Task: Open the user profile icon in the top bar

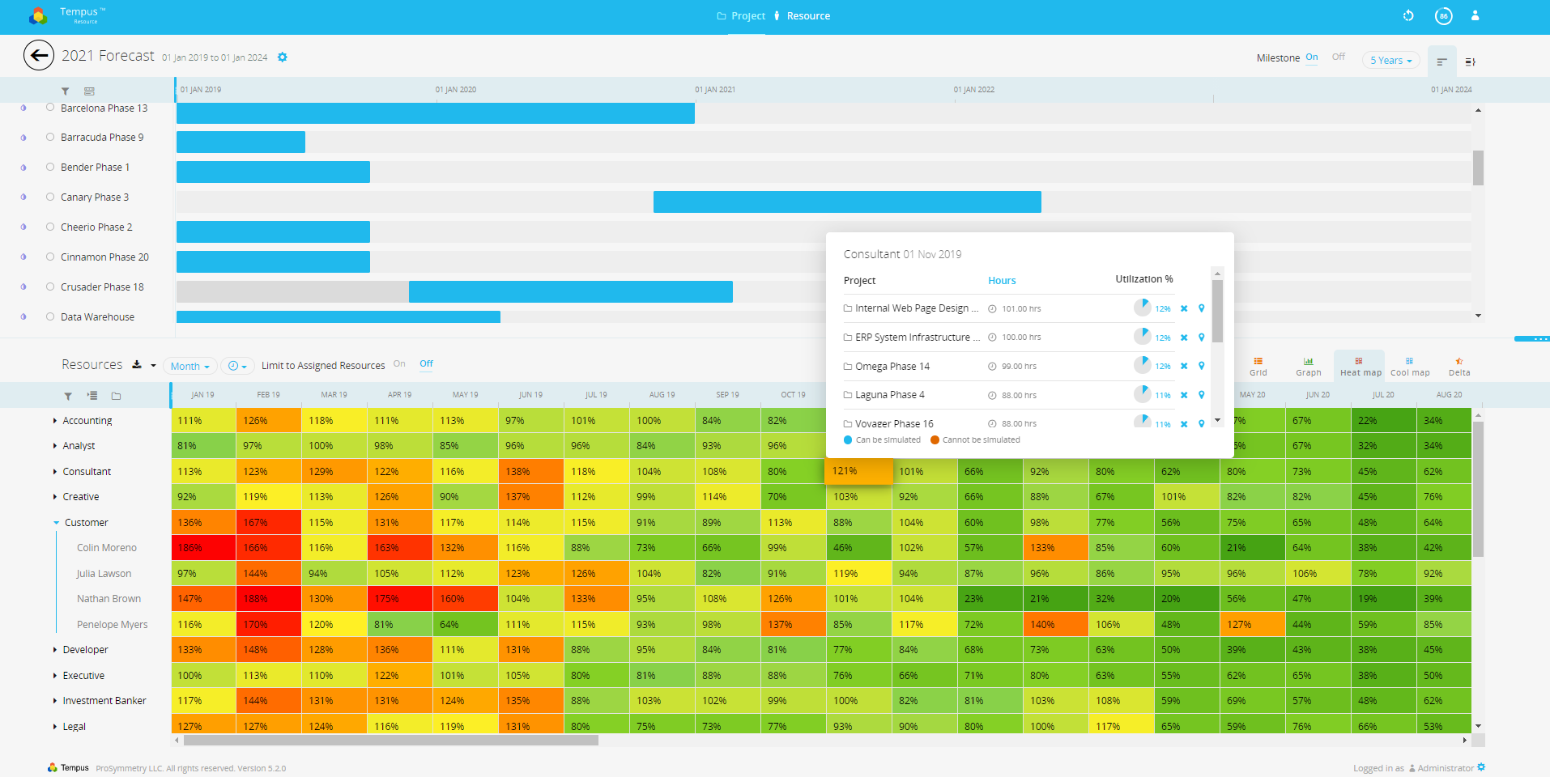Action: (x=1475, y=16)
